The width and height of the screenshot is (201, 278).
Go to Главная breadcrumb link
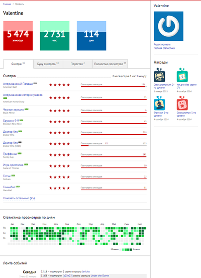click(7, 4)
